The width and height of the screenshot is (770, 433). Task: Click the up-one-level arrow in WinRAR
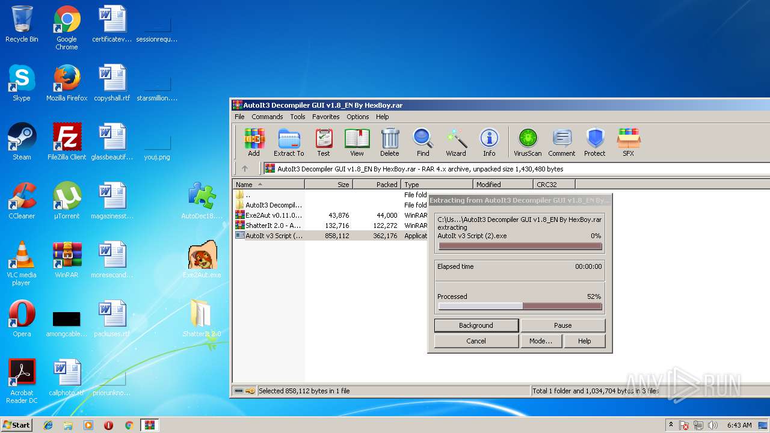click(245, 169)
